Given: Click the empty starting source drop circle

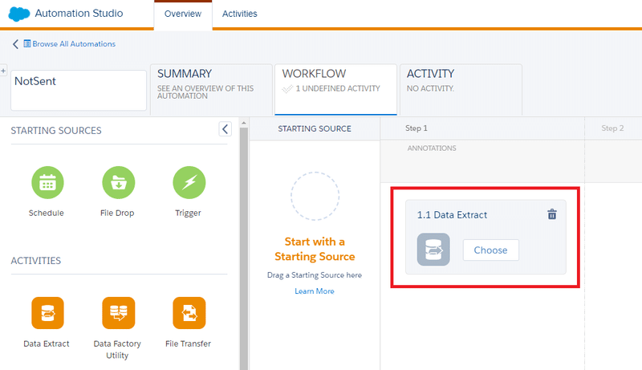Looking at the screenshot, I should [x=315, y=196].
